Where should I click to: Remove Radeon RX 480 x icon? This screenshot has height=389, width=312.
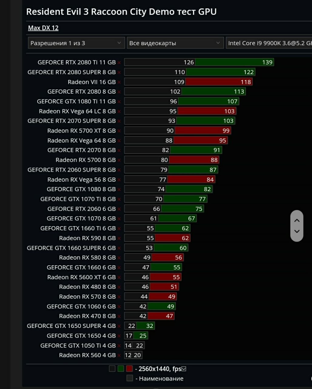point(119,287)
